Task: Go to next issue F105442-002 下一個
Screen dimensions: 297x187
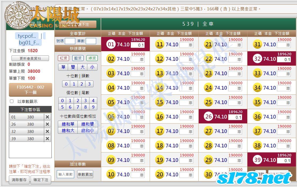Action: tap(31, 90)
